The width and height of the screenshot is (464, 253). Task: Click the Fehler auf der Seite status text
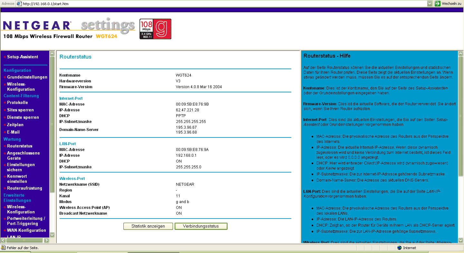tap(23, 248)
